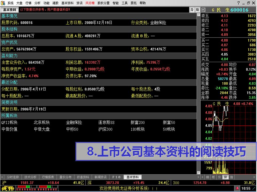Open the 智能 menu
This screenshot has width=257, height=192.
[x=116, y=3]
